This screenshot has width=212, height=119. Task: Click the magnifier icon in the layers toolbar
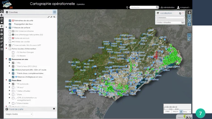pyautogui.click(x=54, y=17)
